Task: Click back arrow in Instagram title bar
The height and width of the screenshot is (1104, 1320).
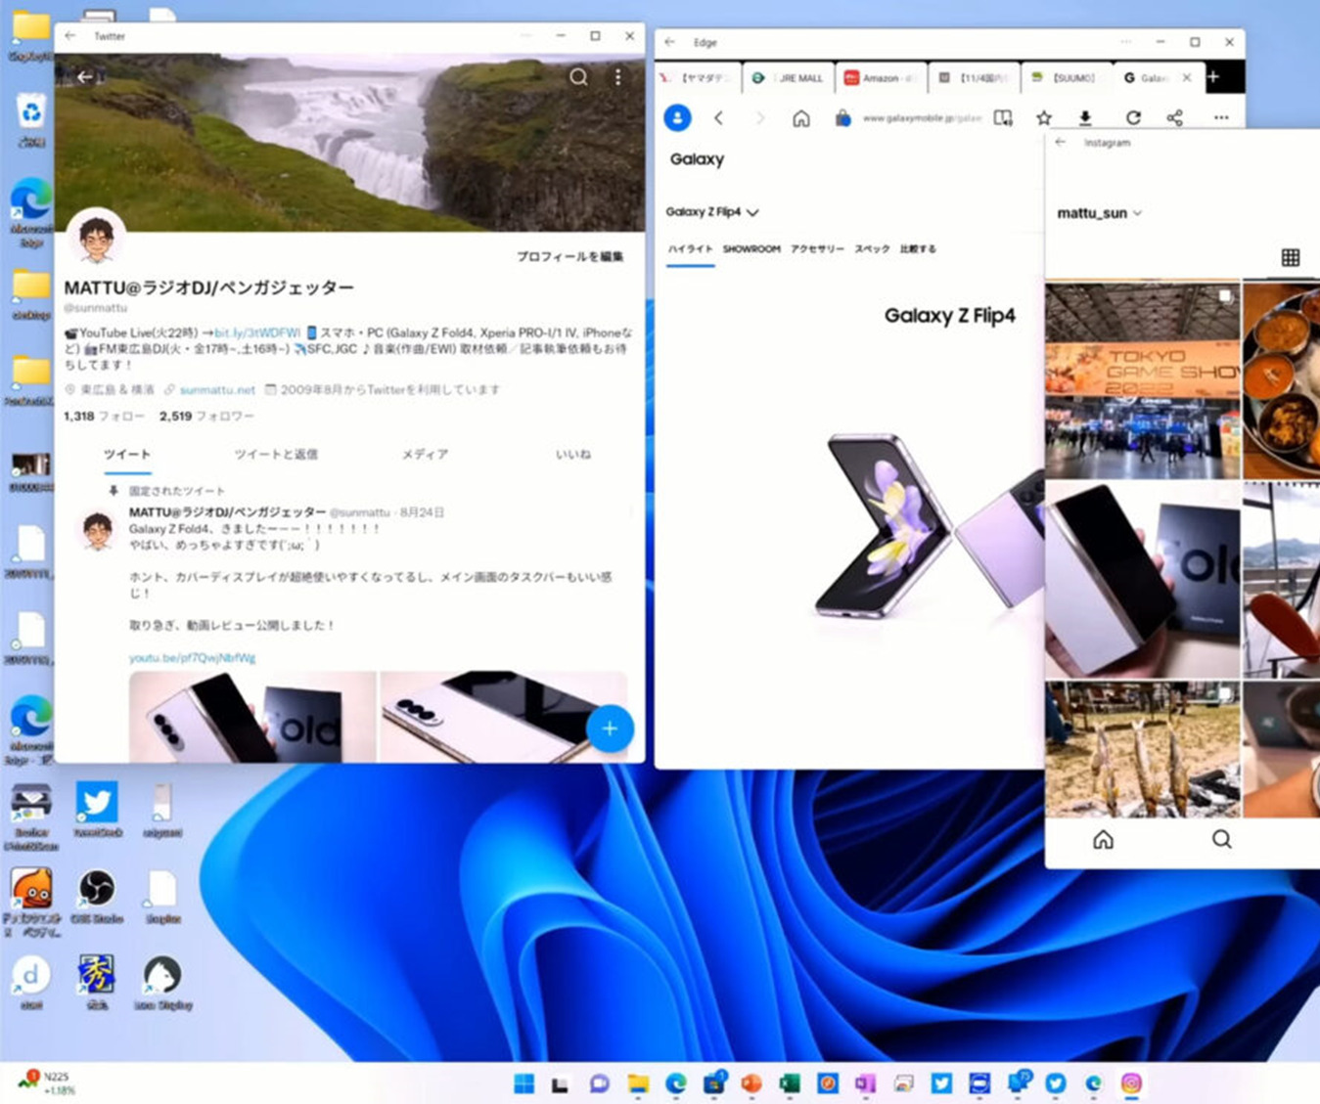Action: coord(1061,142)
